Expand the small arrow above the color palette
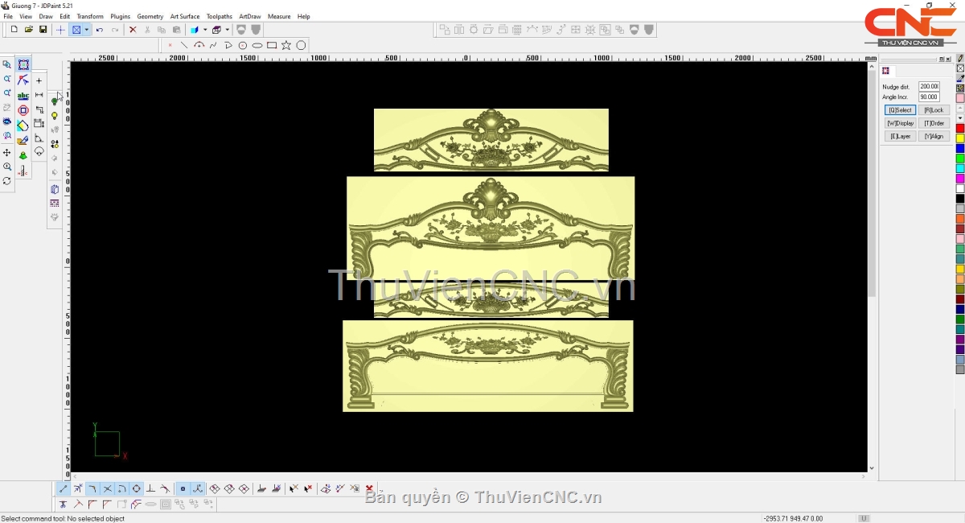 point(960,118)
